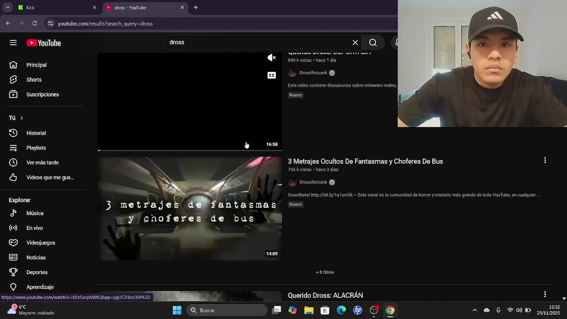567x319 pixels.
Task: Click the YouTube logo
Action: click(44, 43)
